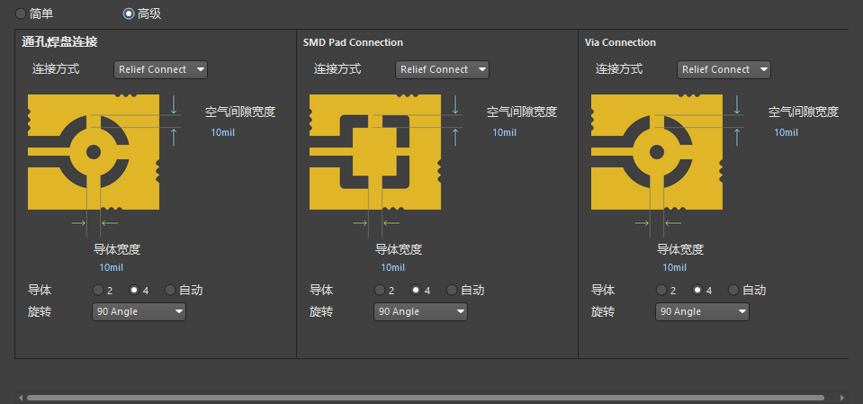Expand 旋转 90 Angle dropdown in Via Connection
863x404 pixels.
(x=702, y=311)
